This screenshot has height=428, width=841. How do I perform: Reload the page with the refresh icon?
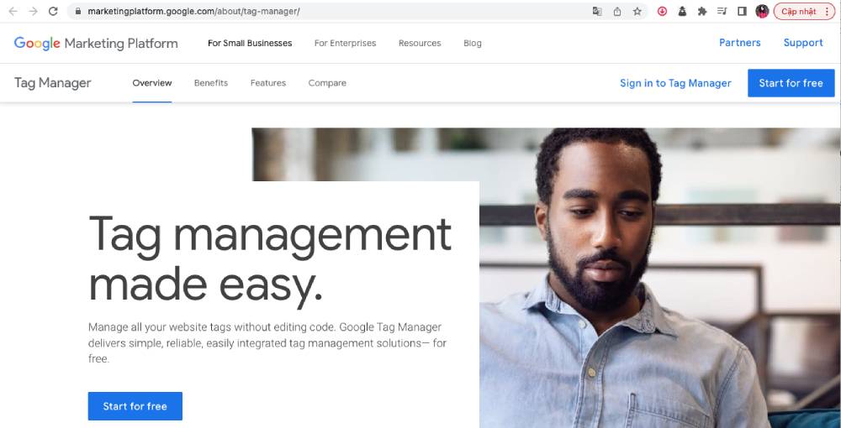52,11
